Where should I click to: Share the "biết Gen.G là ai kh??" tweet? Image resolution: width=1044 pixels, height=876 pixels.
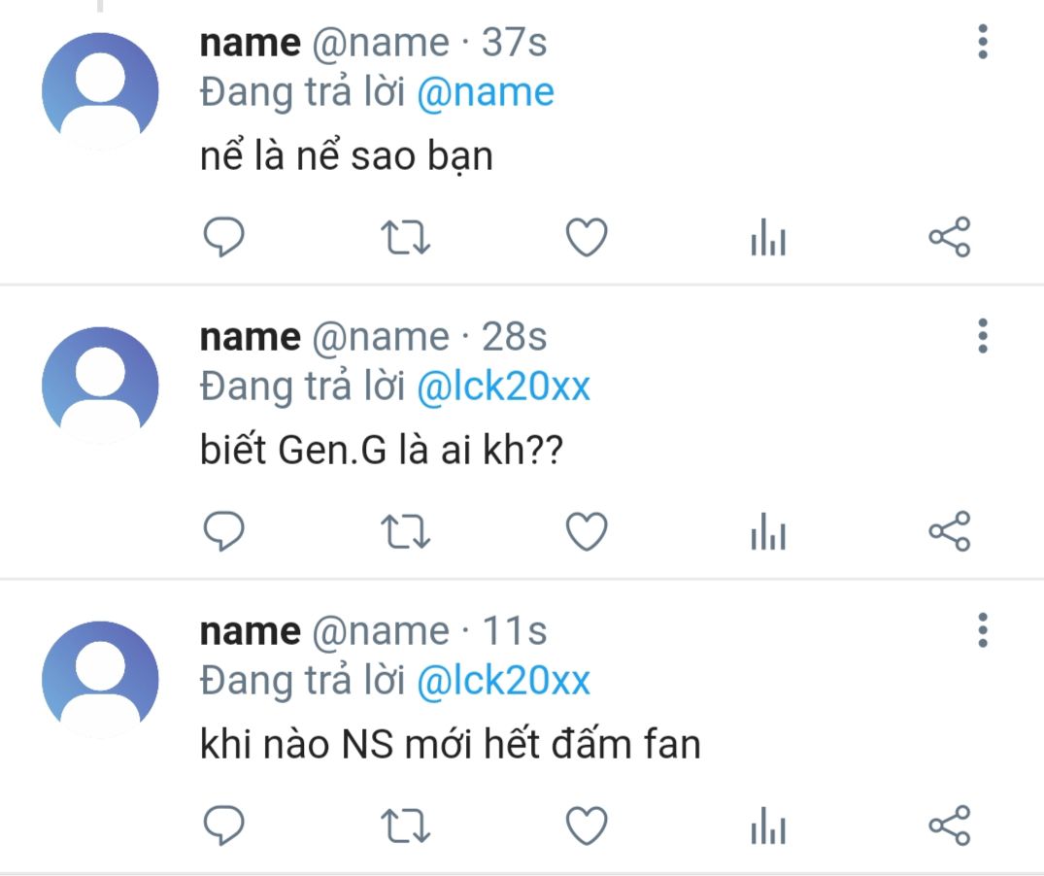pos(949,531)
